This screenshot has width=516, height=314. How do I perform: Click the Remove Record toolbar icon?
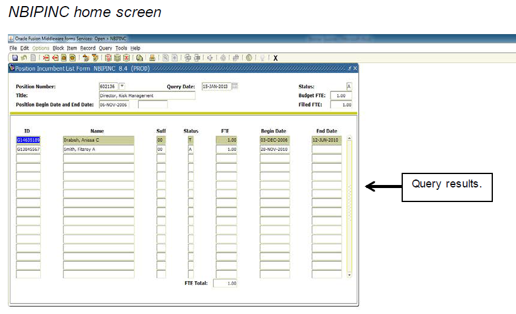(55, 58)
